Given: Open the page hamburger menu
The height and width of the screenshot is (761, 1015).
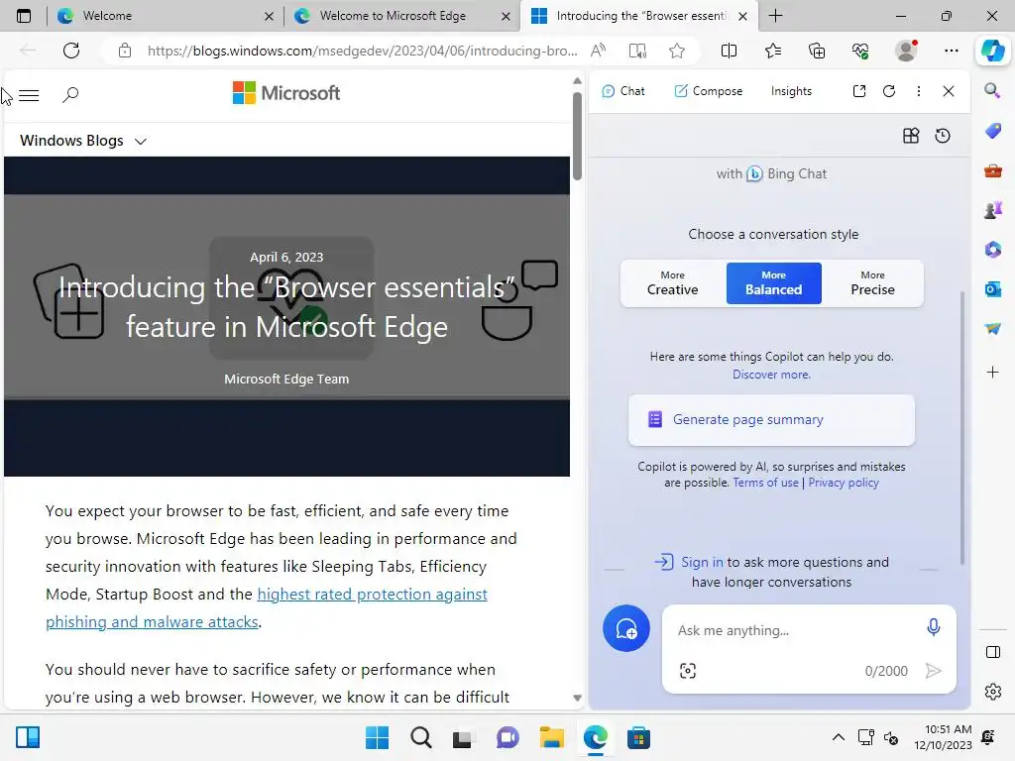Looking at the screenshot, I should [x=29, y=96].
